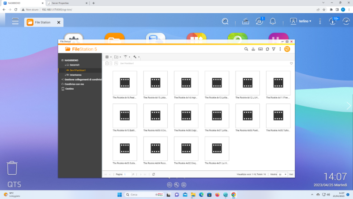Screen dimensions: 353x199
Task: Open the three-dot more options menu
Action: pyautogui.click(x=280, y=49)
